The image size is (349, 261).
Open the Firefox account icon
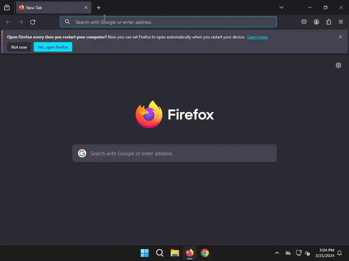click(316, 22)
